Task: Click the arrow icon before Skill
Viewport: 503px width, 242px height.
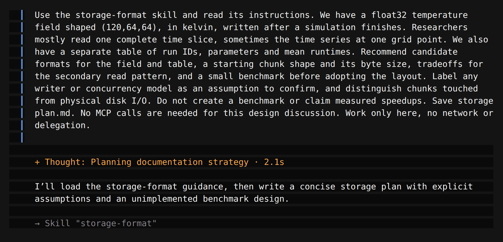Action: click(37, 224)
